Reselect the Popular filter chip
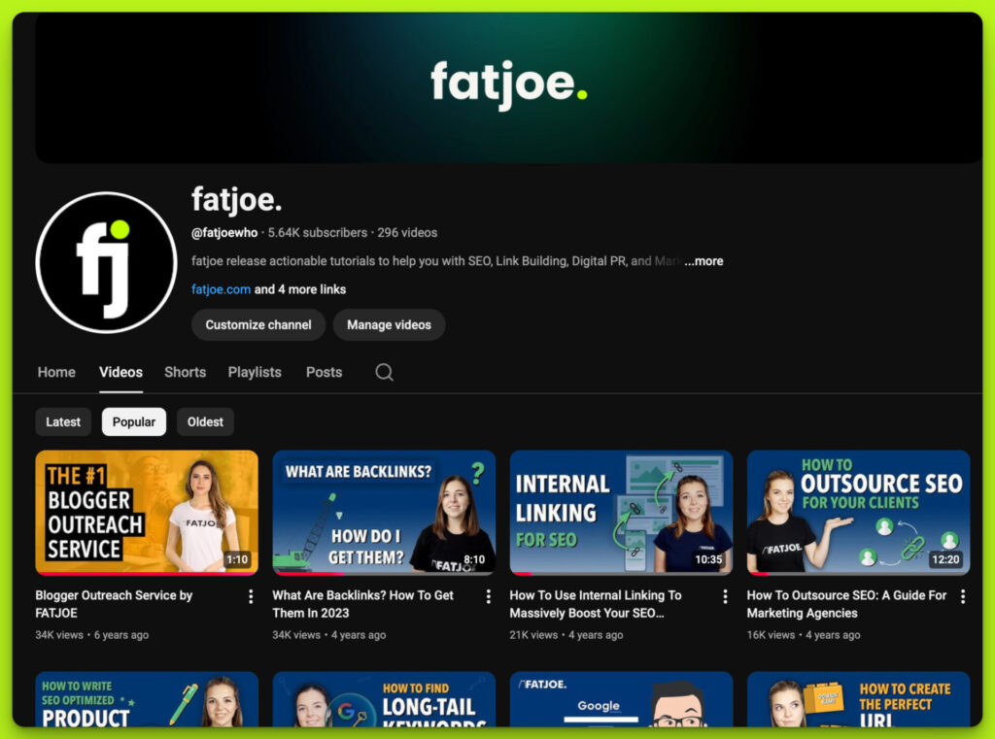 point(133,421)
